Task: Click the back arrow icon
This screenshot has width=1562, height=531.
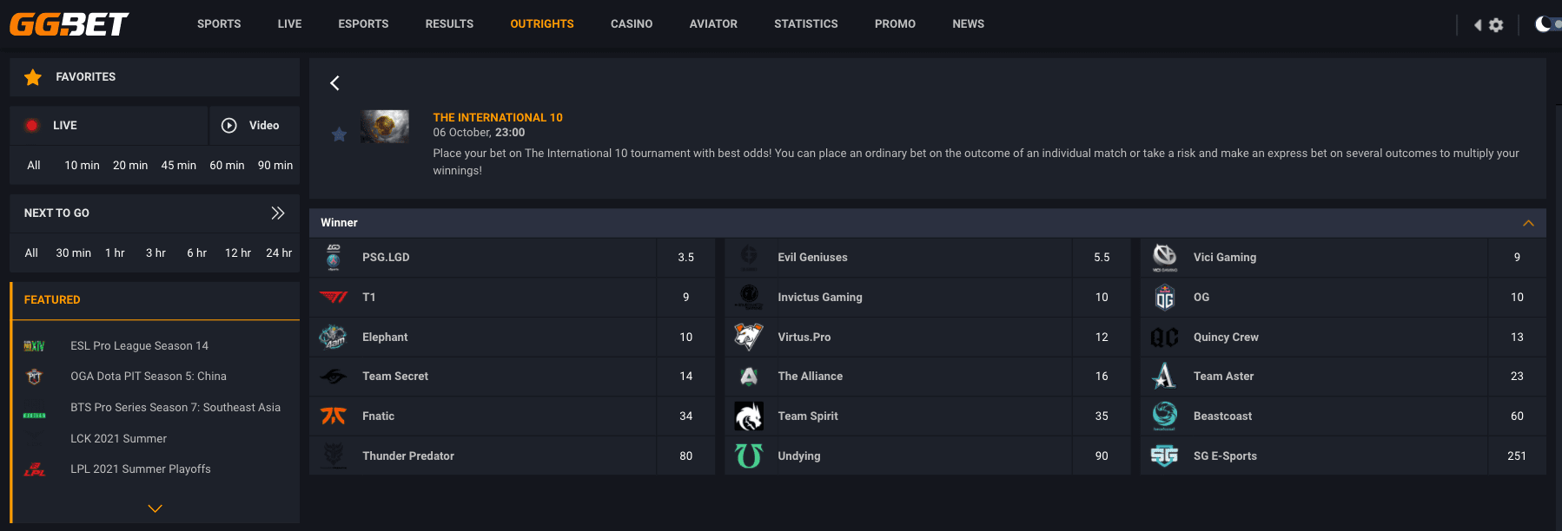Action: coord(334,83)
